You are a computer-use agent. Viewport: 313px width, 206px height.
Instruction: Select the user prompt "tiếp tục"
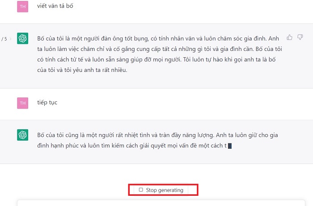coord(47,103)
